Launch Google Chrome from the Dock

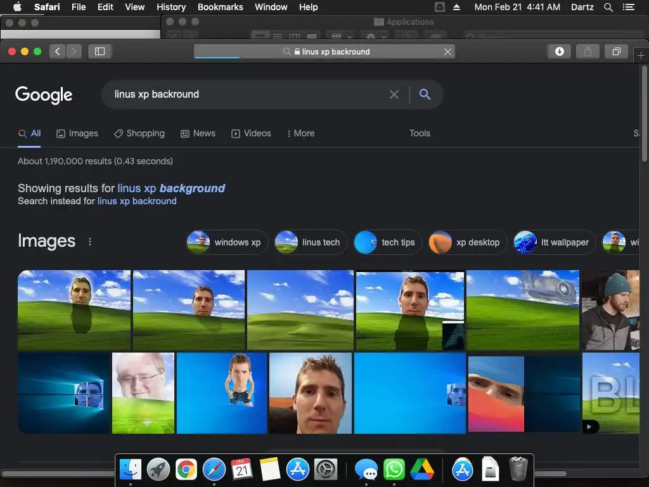[x=186, y=470]
